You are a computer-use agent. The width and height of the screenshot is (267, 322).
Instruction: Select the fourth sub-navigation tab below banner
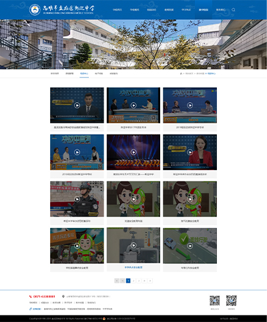coord(99,73)
